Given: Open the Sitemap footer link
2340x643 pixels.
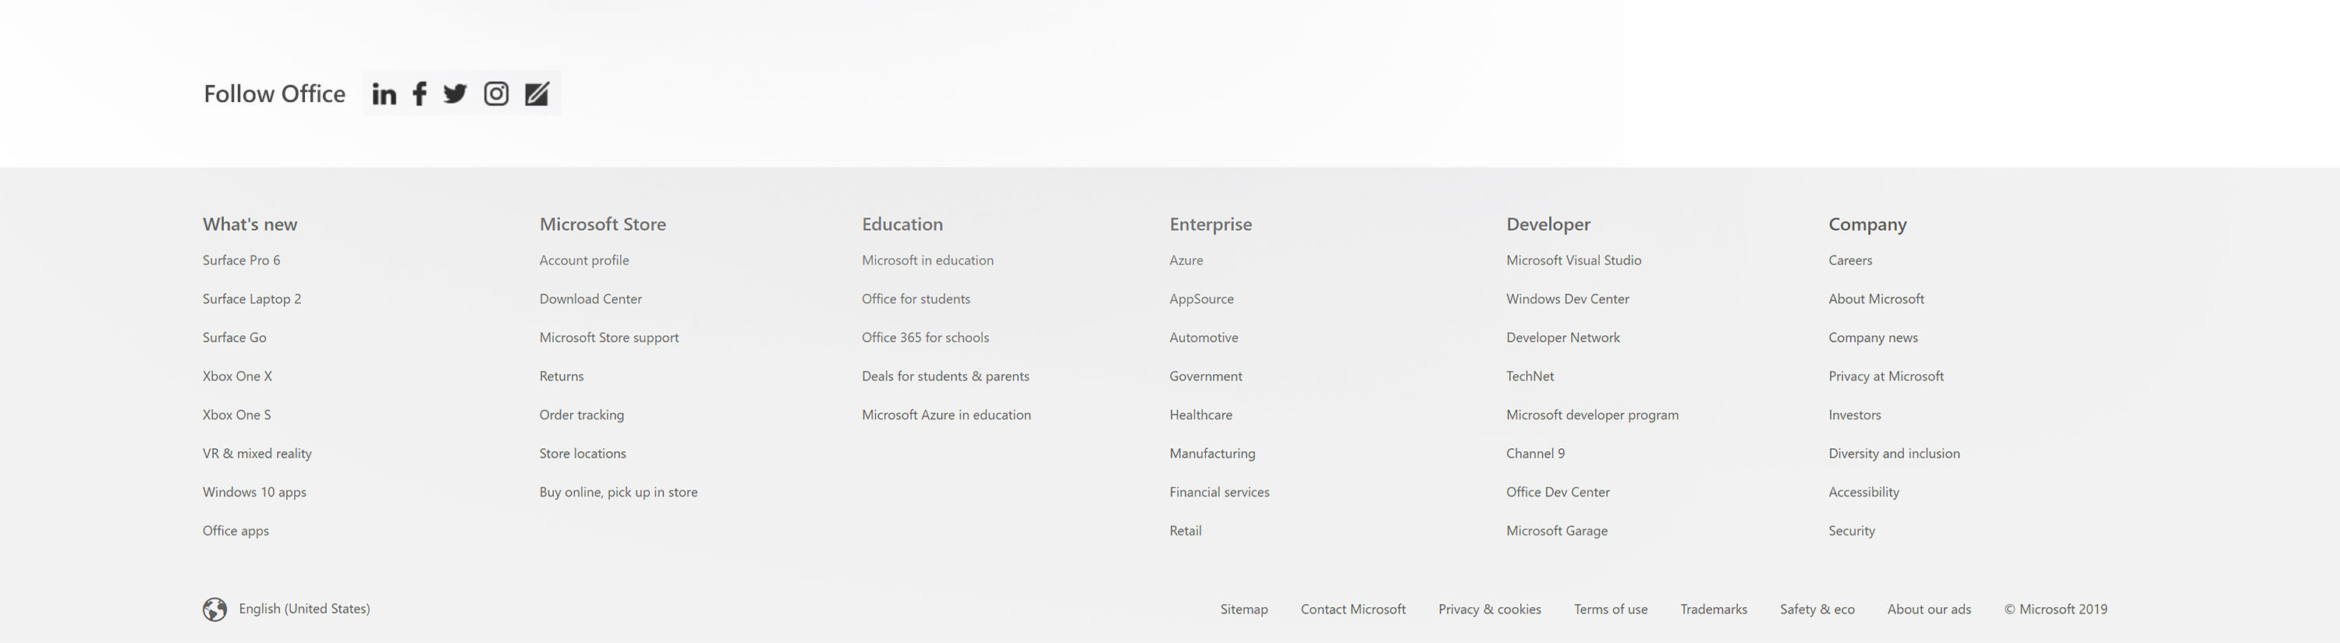Looking at the screenshot, I should pyautogui.click(x=1243, y=609).
